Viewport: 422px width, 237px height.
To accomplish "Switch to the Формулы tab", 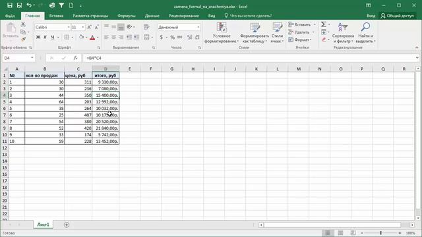I will tap(127, 16).
